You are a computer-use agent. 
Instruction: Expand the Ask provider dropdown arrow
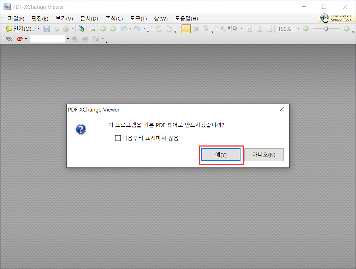point(26,39)
